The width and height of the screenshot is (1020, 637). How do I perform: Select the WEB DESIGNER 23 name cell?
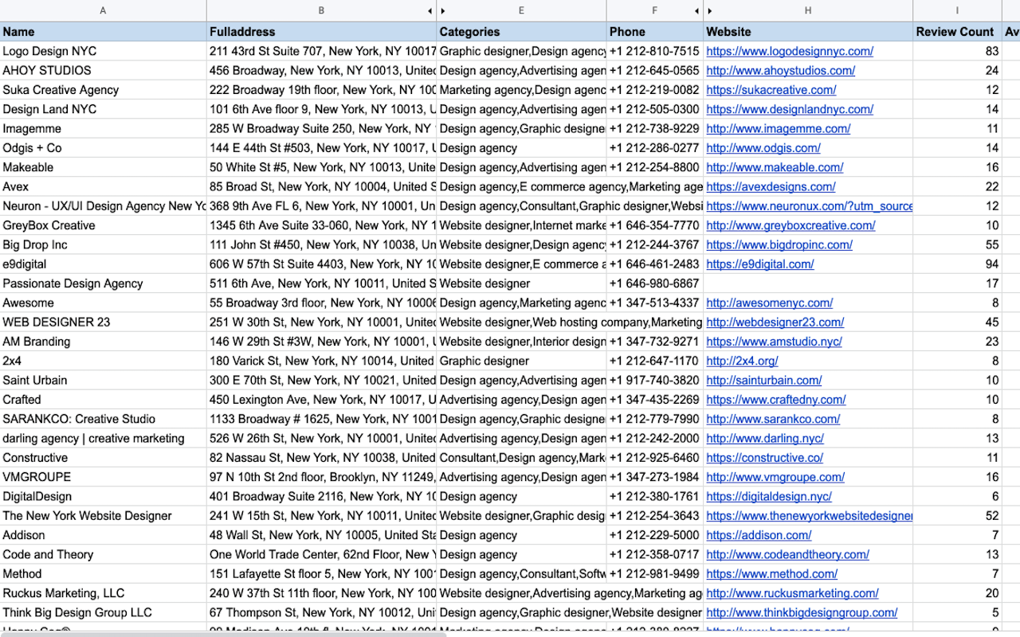[x=104, y=322]
